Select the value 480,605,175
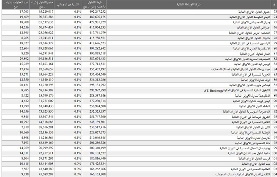The width and height of the screenshot is (277, 177). (97, 17)
